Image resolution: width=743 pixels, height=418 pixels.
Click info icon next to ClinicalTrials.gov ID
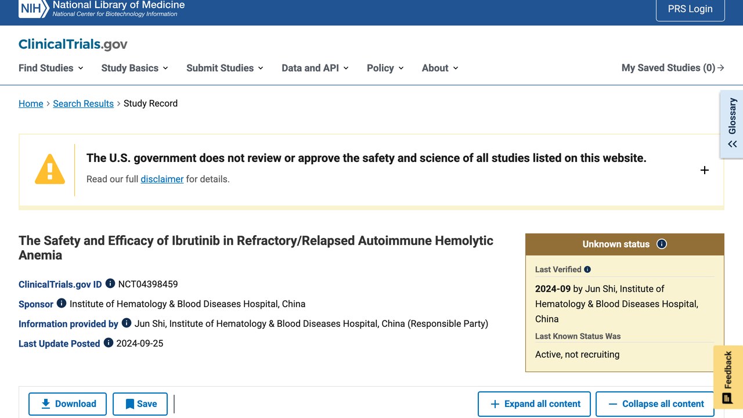tap(110, 284)
